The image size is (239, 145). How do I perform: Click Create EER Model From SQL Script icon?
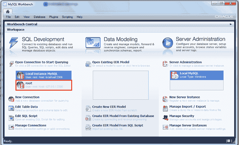88,127
